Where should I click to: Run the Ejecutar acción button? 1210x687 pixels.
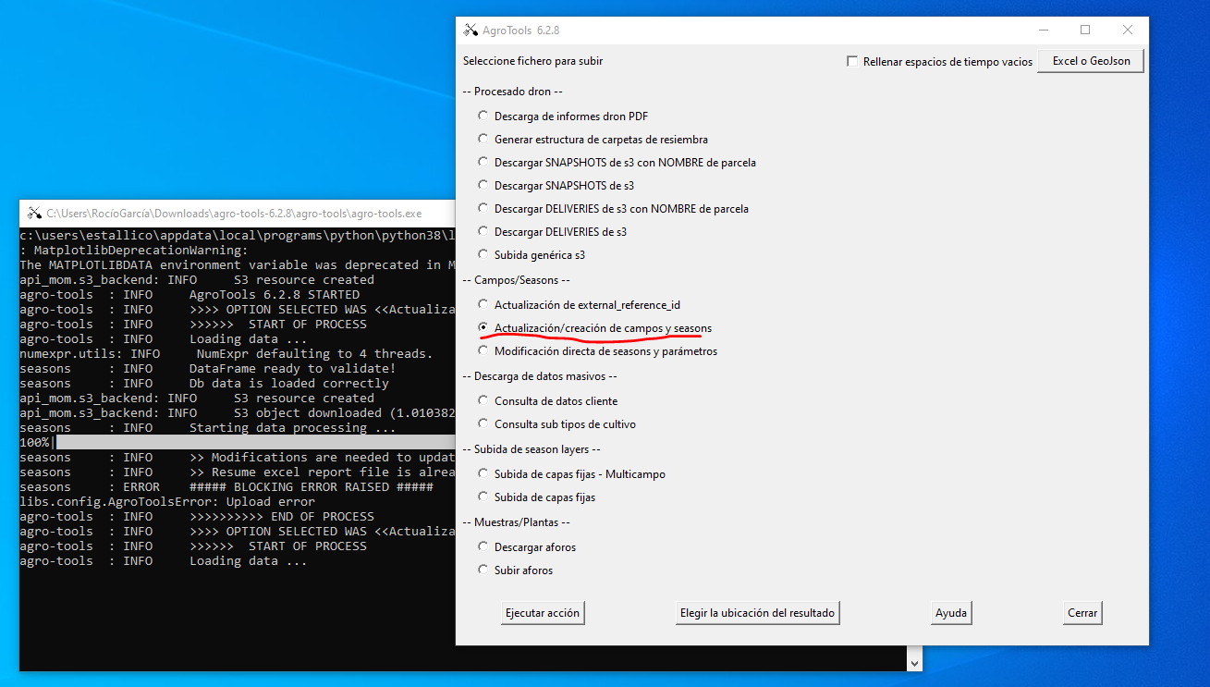[x=543, y=613]
